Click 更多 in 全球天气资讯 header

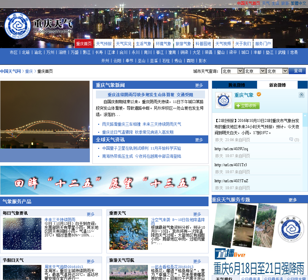[x=199, y=140]
